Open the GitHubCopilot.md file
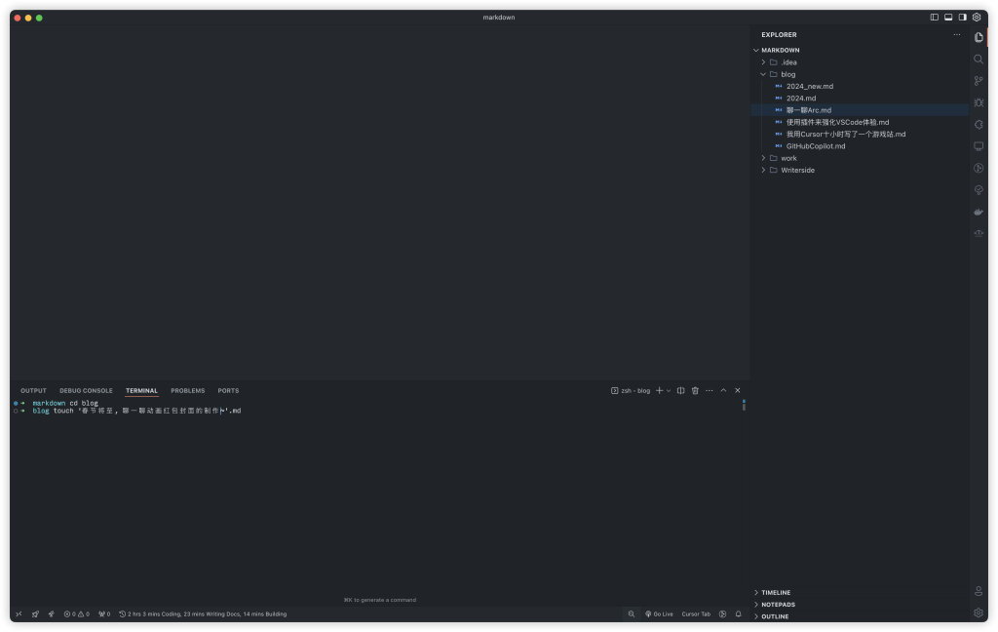The width and height of the screenshot is (998, 632). pyautogui.click(x=816, y=146)
